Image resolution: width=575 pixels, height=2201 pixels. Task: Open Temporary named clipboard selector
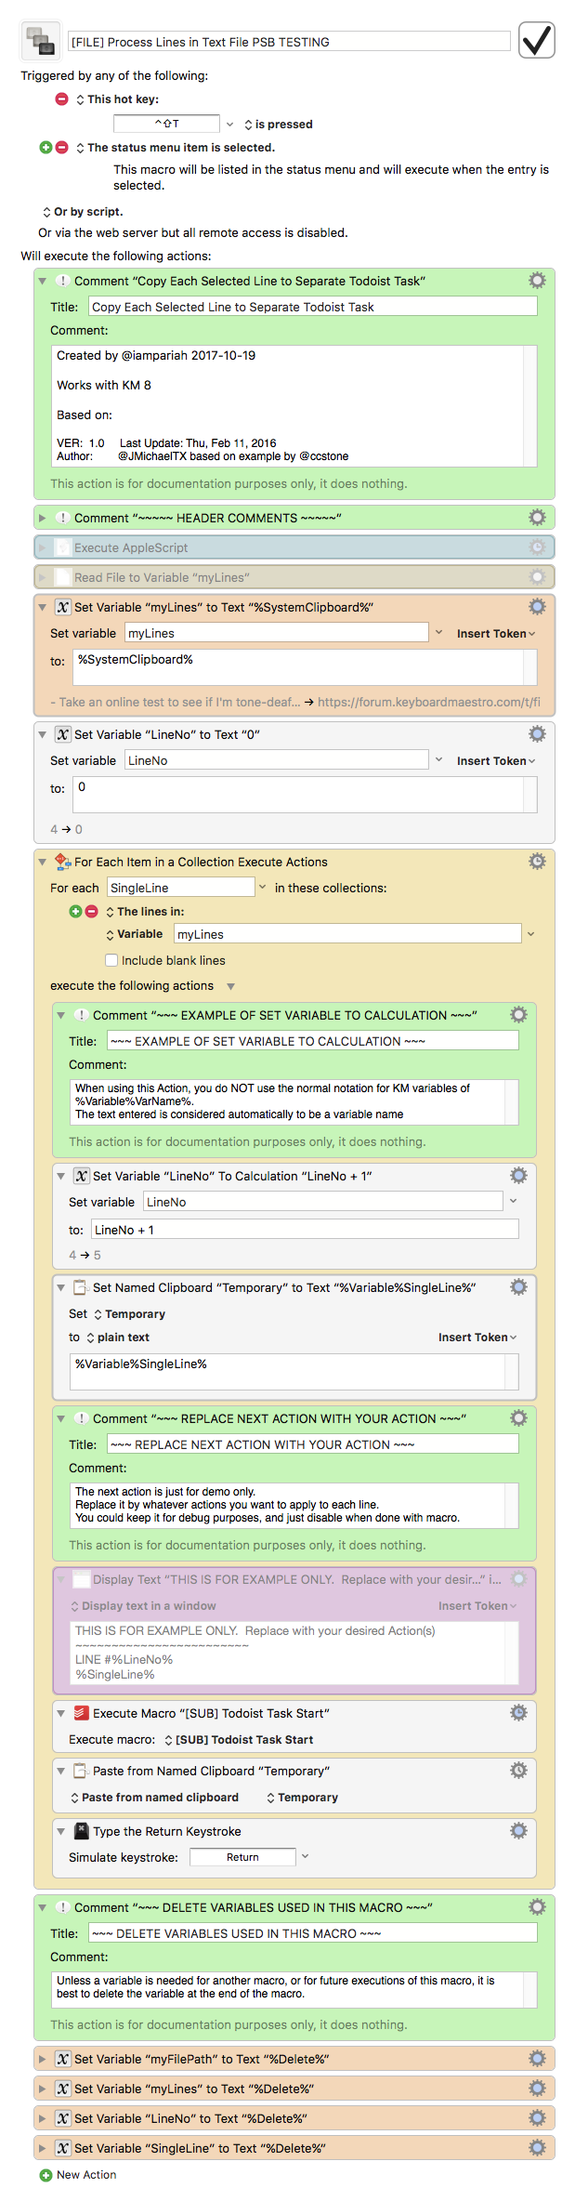[129, 1313]
